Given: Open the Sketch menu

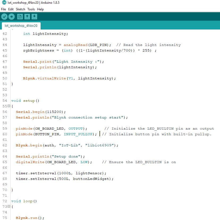Looking at the screenshot, I should pos(20,9).
